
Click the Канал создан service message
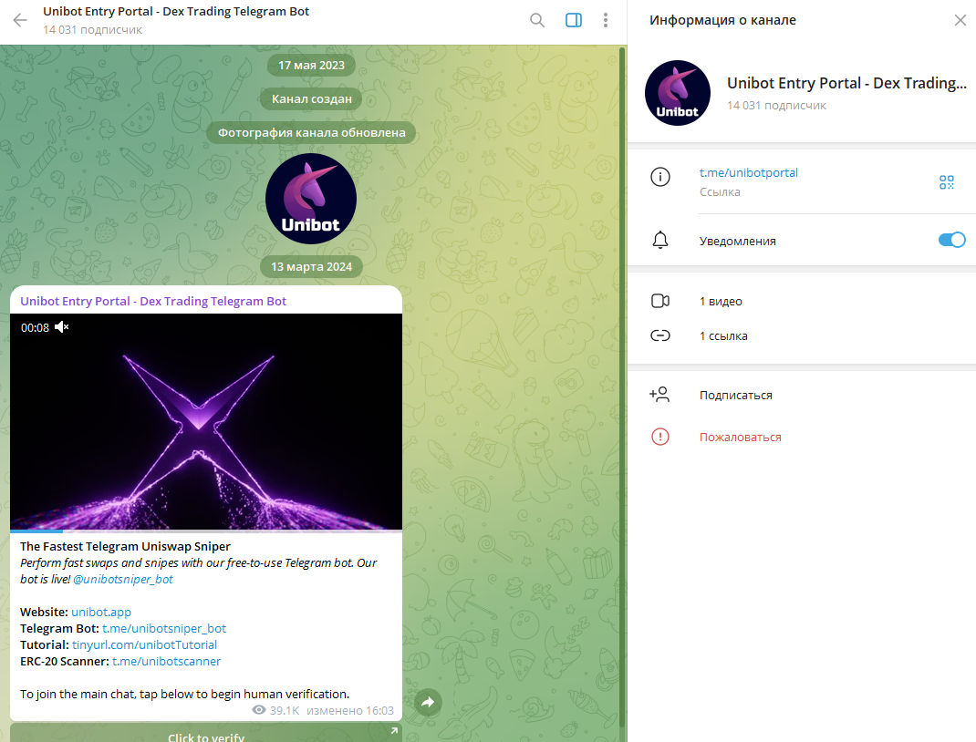click(x=311, y=98)
